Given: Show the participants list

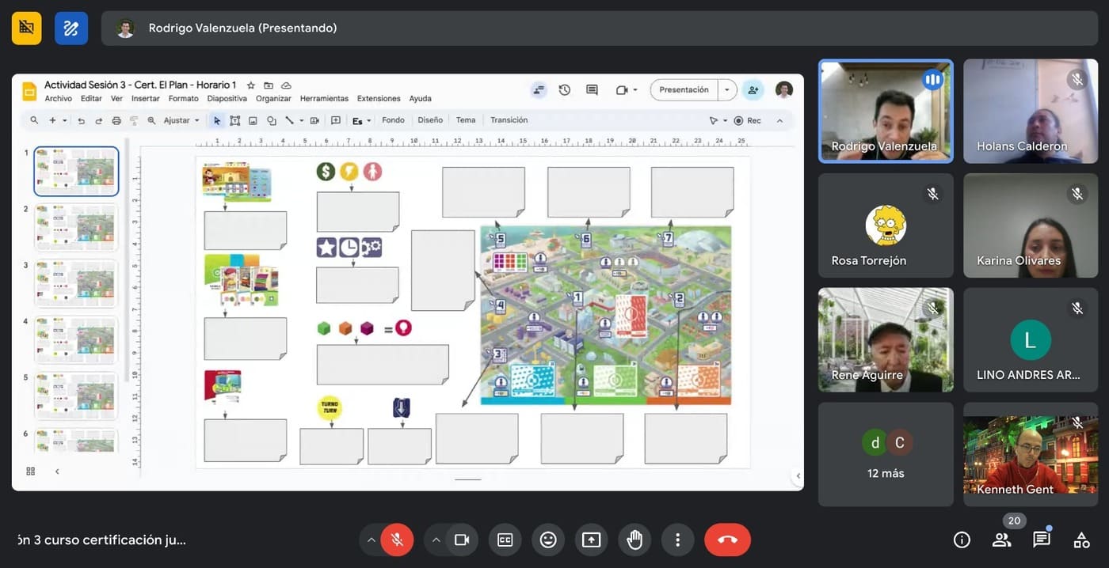Looking at the screenshot, I should pyautogui.click(x=1001, y=540).
